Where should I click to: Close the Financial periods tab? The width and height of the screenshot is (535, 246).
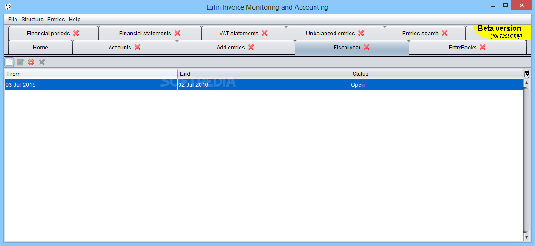[76, 33]
